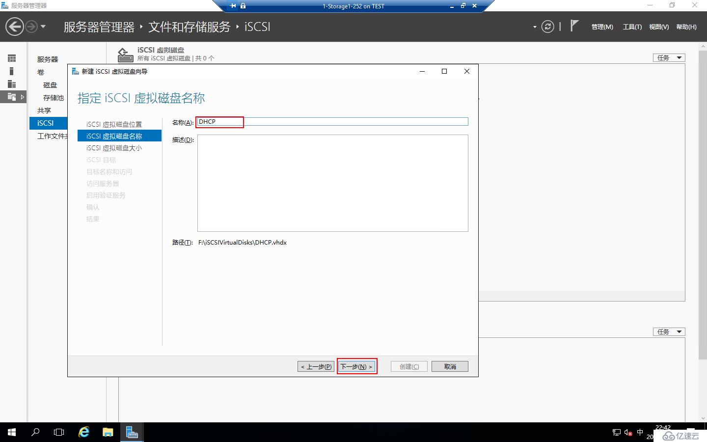Open Task View on the taskbar
Image resolution: width=707 pixels, height=442 pixels.
coord(59,432)
